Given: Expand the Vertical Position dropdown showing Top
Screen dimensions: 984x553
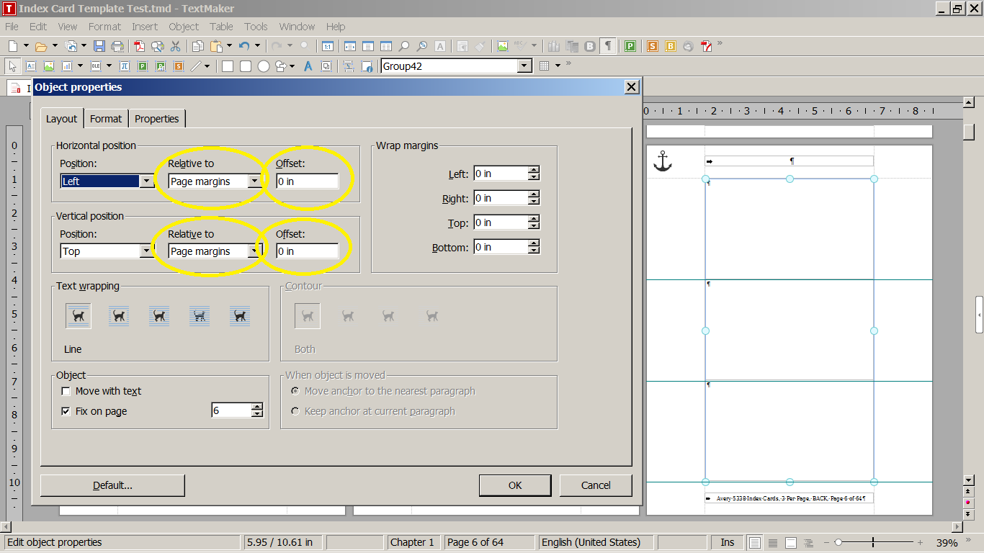Looking at the screenshot, I should (146, 251).
